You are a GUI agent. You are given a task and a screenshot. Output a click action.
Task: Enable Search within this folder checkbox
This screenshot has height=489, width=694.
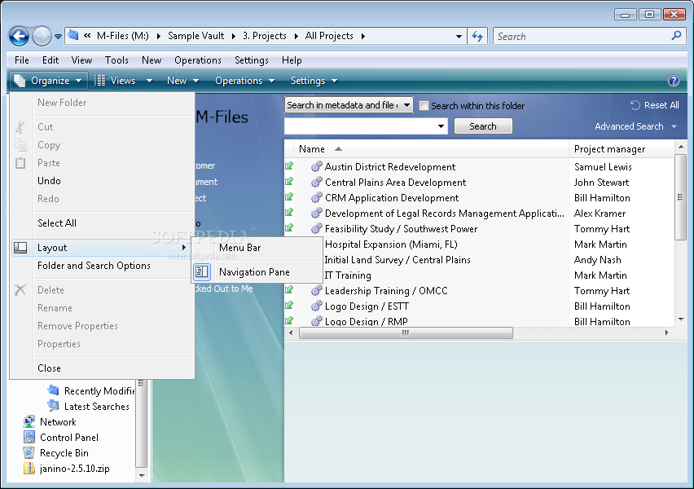424,105
